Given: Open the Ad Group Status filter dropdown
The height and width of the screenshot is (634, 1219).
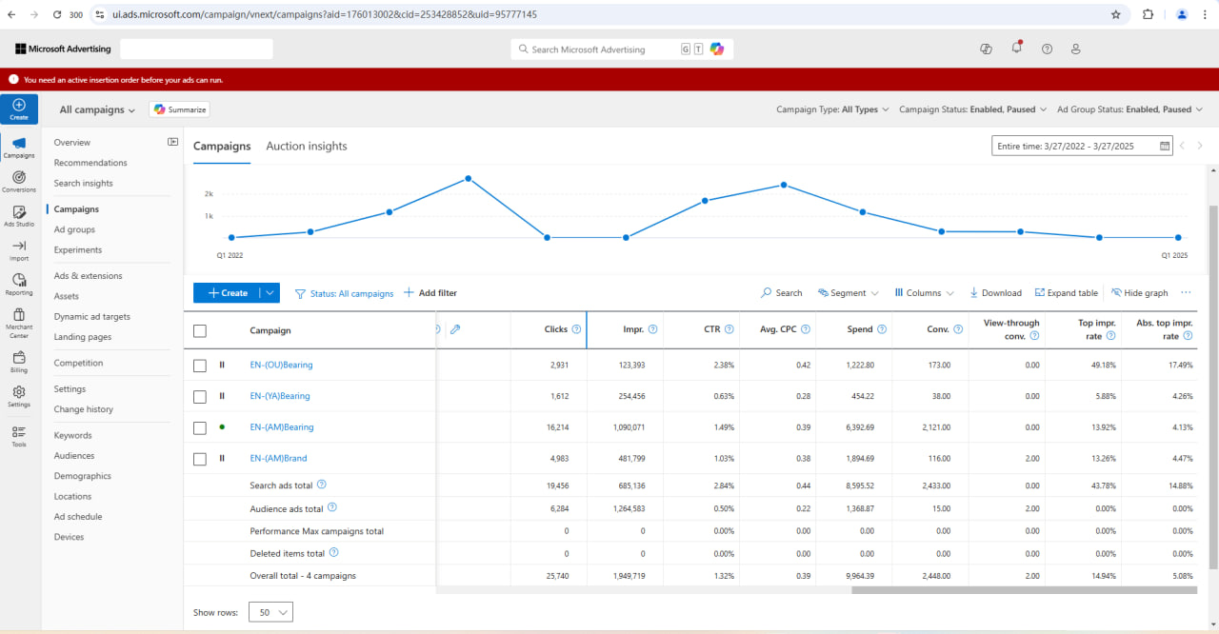Looking at the screenshot, I should point(1129,109).
